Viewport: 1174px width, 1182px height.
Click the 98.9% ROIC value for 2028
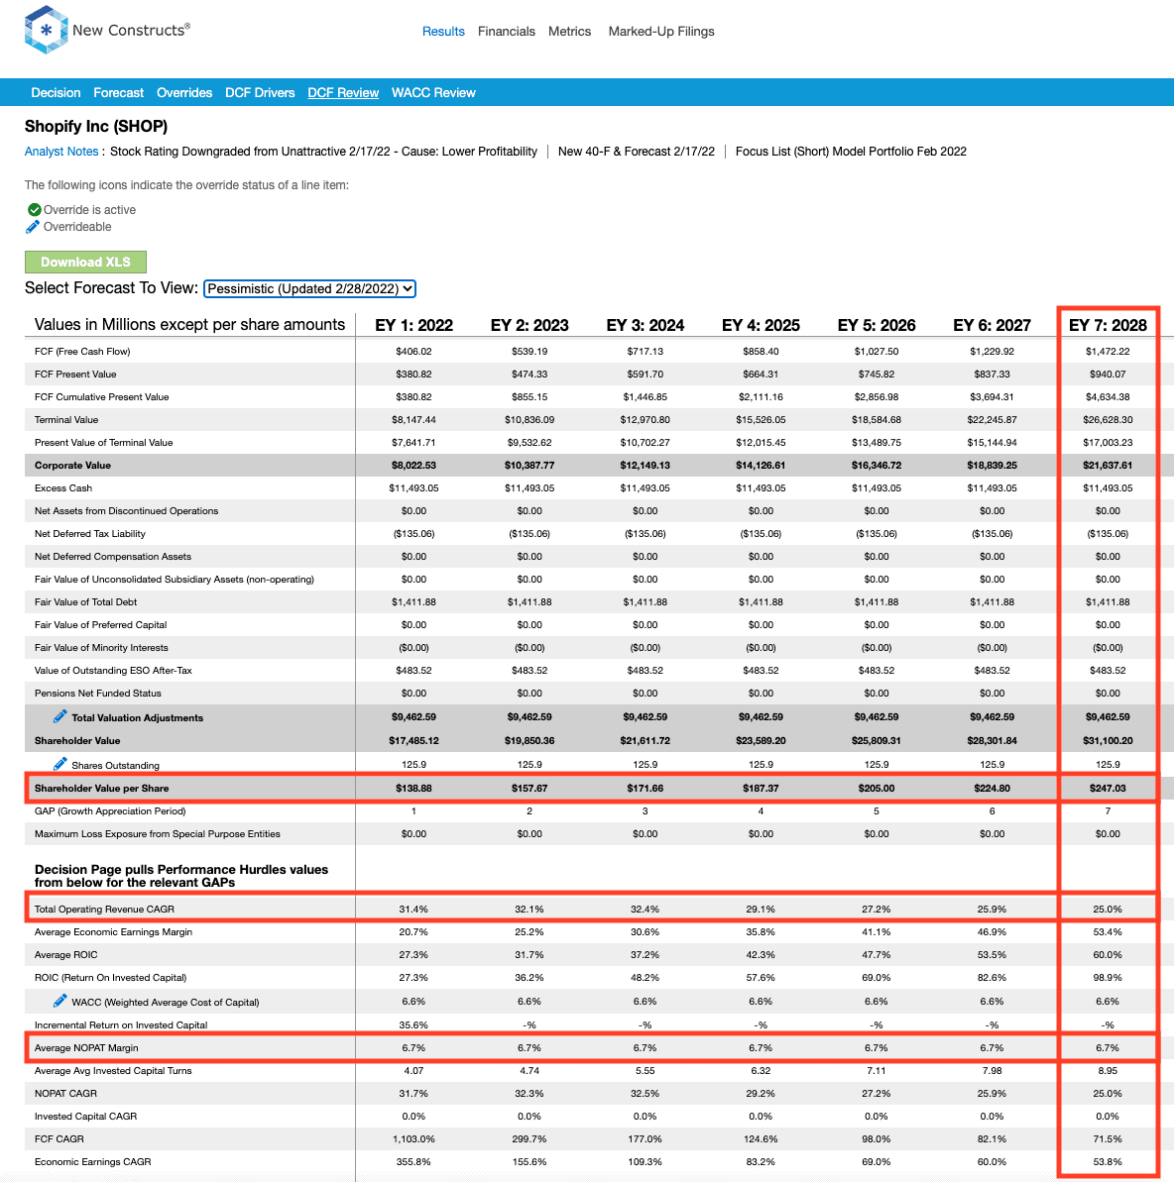coord(1108,977)
